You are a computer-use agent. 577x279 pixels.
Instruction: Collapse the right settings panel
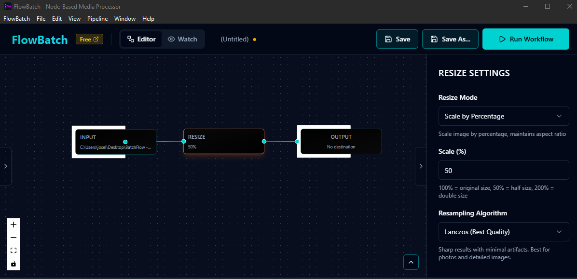[421, 166]
